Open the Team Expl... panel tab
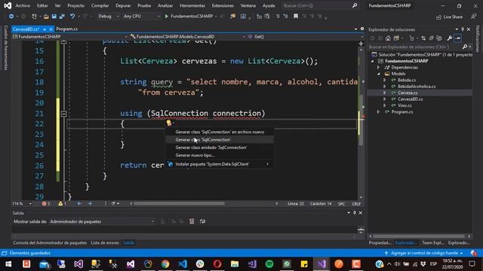 [x=432, y=242]
